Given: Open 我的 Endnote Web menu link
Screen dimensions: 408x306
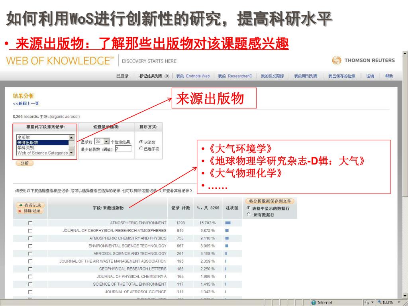Looking at the screenshot, I should coord(193,76).
